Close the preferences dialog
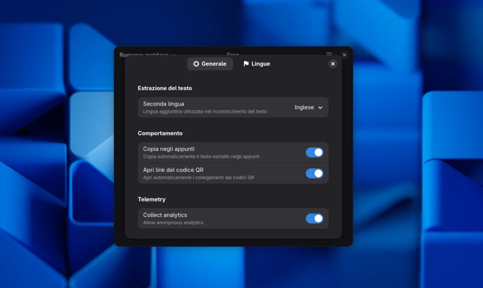This screenshot has width=483, height=288. point(333,64)
